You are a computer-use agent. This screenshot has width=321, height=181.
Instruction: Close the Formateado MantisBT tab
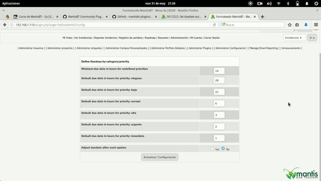tap(255, 17)
